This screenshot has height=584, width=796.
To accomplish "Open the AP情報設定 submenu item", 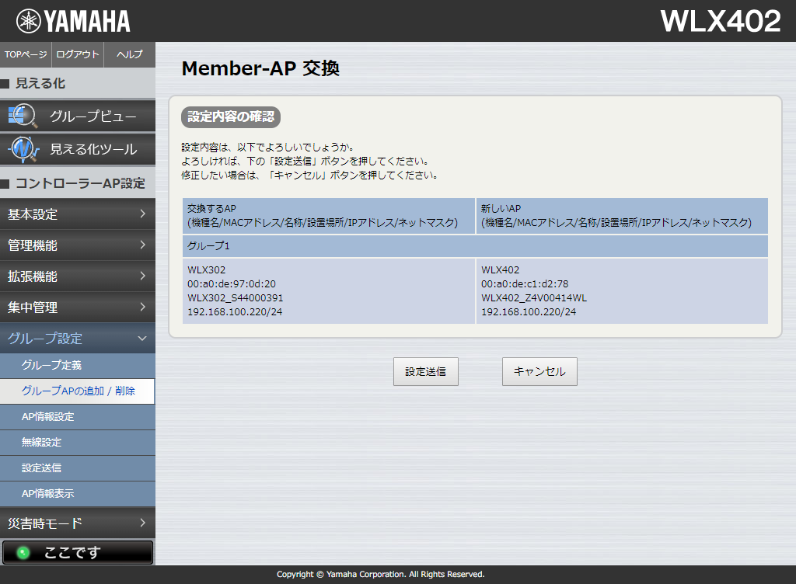I will coord(48,417).
